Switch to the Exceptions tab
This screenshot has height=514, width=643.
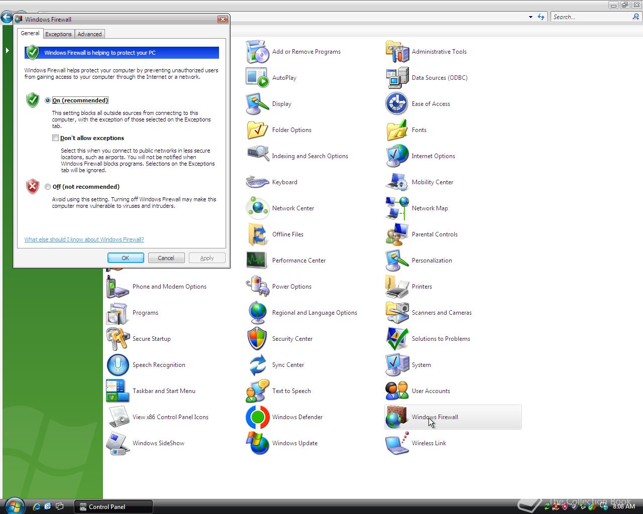[x=58, y=34]
